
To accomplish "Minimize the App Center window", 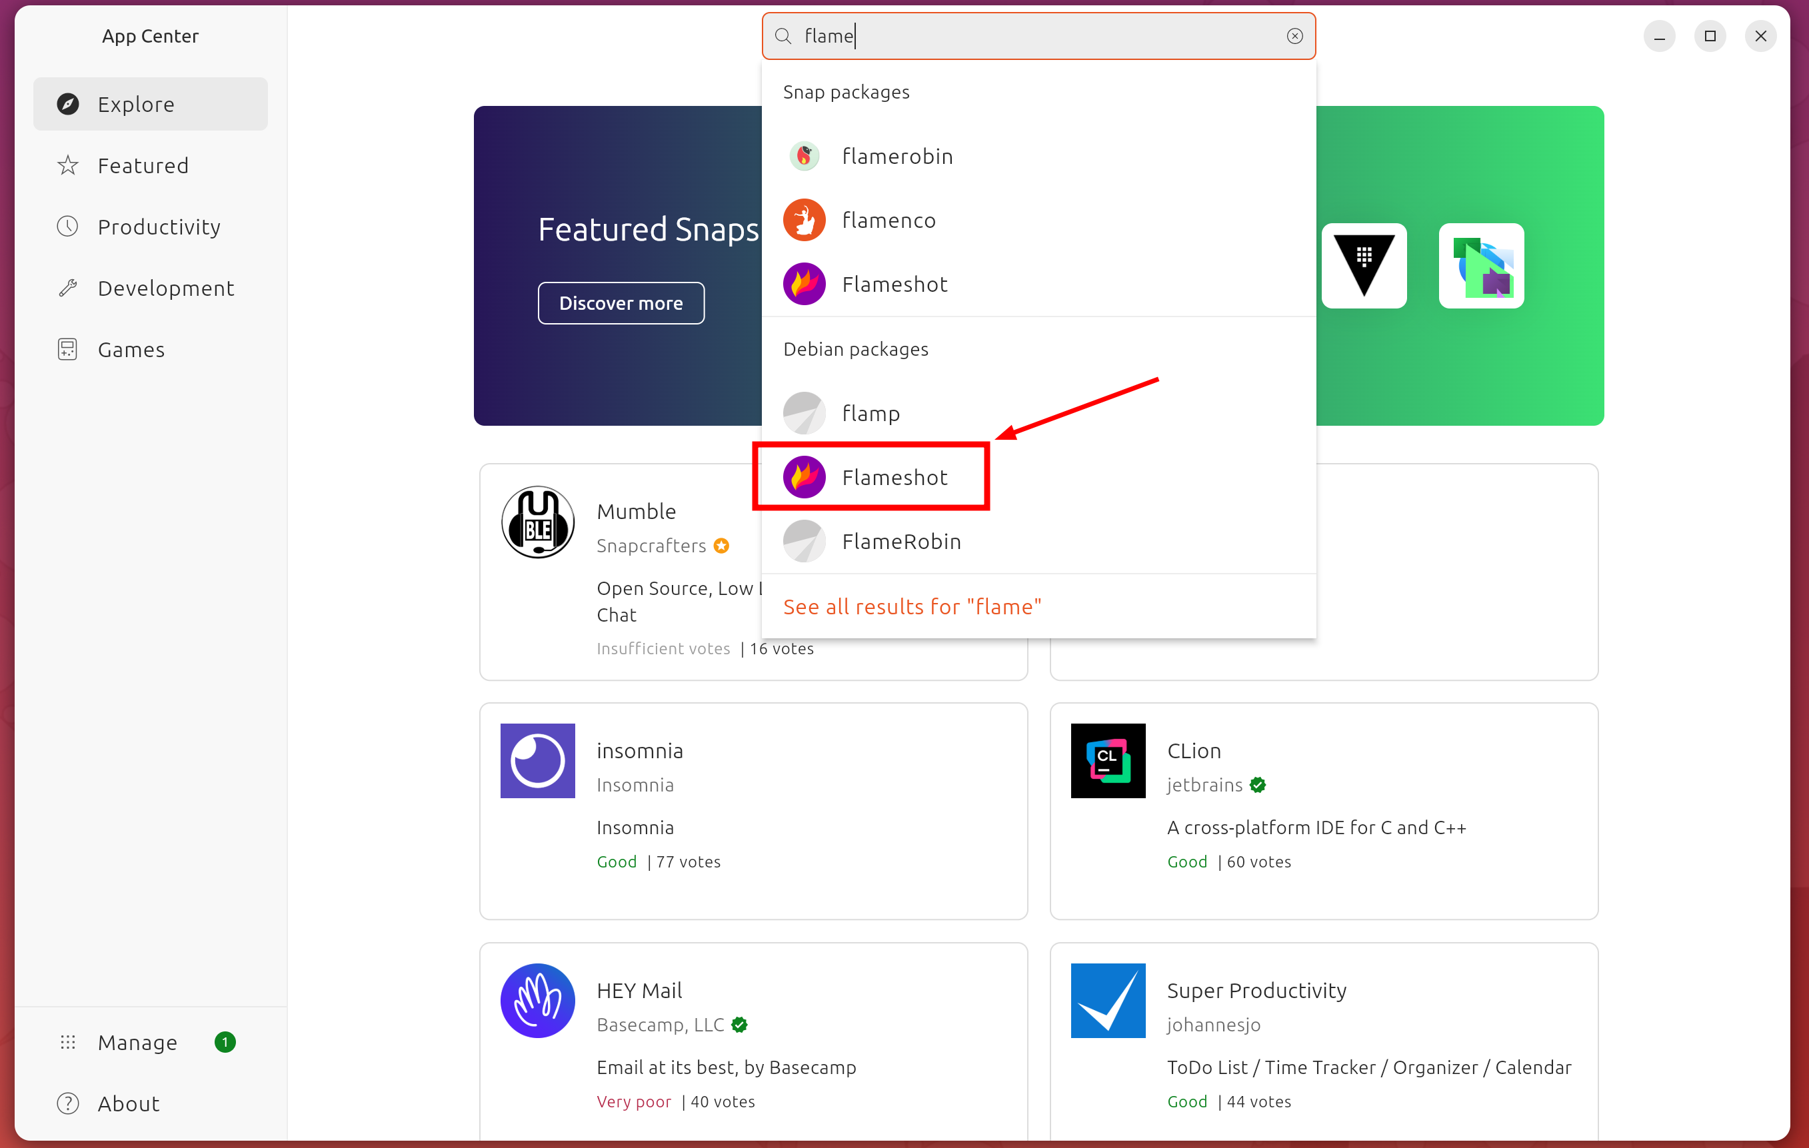I will coord(1659,36).
